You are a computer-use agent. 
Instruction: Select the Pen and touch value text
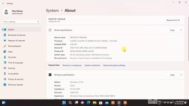91,58
